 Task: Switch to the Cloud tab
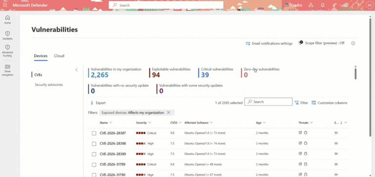point(59,56)
